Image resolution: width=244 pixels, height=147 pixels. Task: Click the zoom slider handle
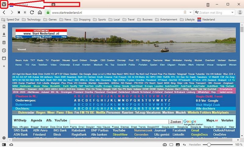tap(209, 145)
